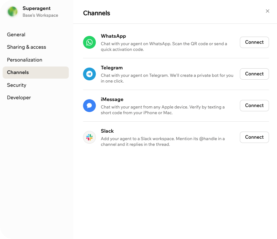Click the Telegram channel title

(x=112, y=68)
